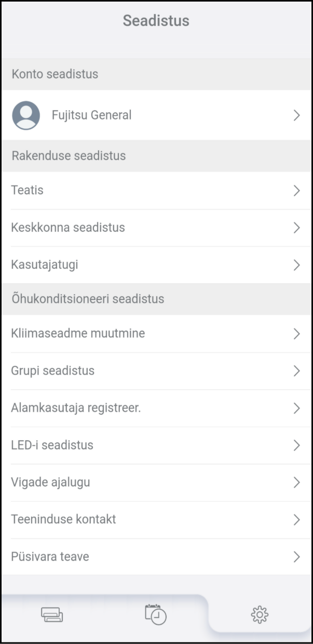Viewport: 313px width, 644px height.
Task: Open the schedule timer tab icon
Action: tap(156, 614)
